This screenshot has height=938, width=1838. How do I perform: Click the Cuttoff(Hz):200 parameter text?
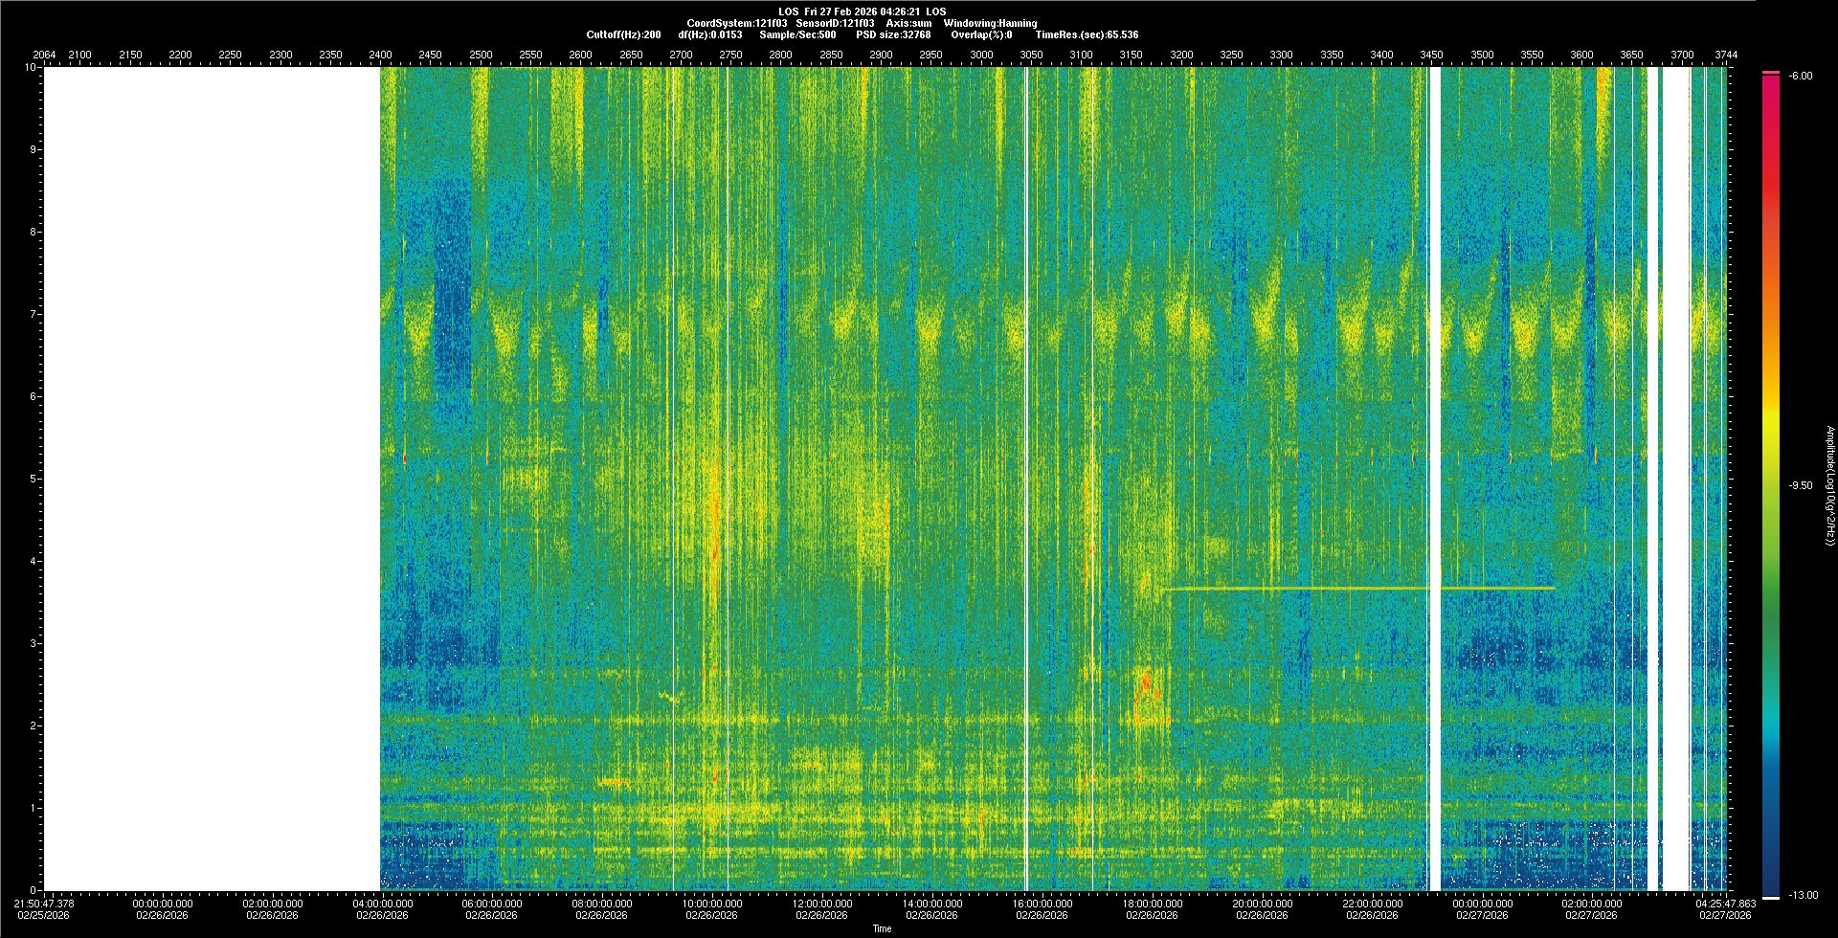point(623,34)
